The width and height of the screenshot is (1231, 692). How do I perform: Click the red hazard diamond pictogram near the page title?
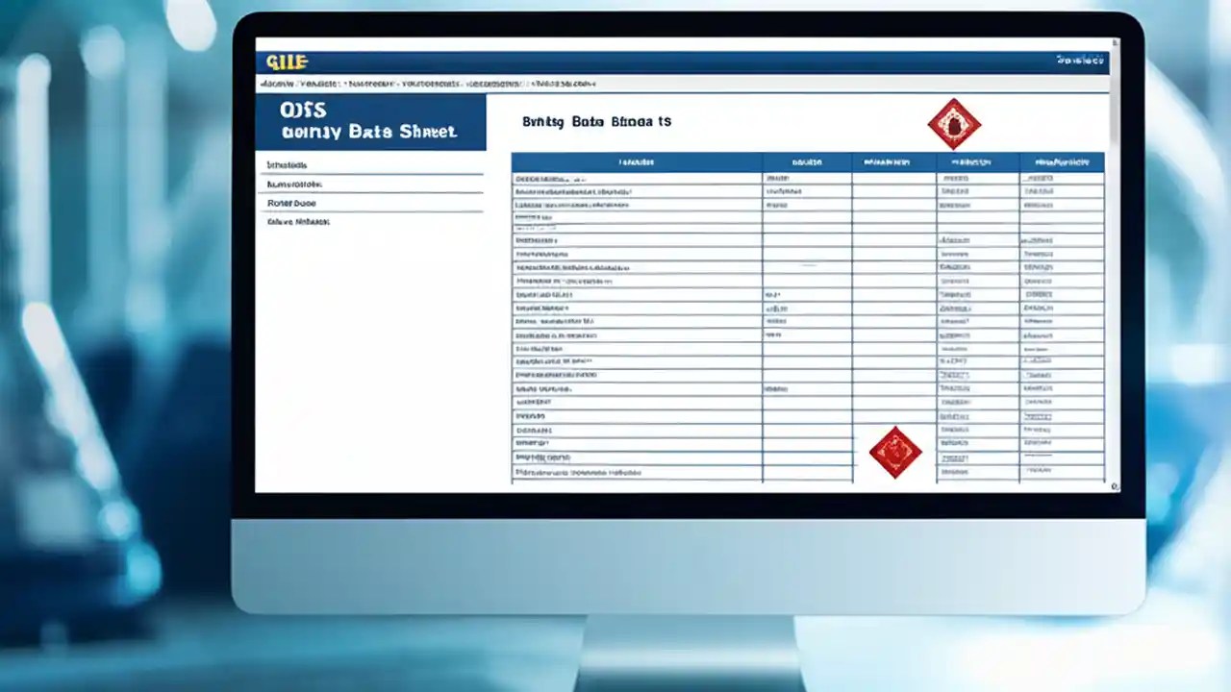click(x=953, y=124)
